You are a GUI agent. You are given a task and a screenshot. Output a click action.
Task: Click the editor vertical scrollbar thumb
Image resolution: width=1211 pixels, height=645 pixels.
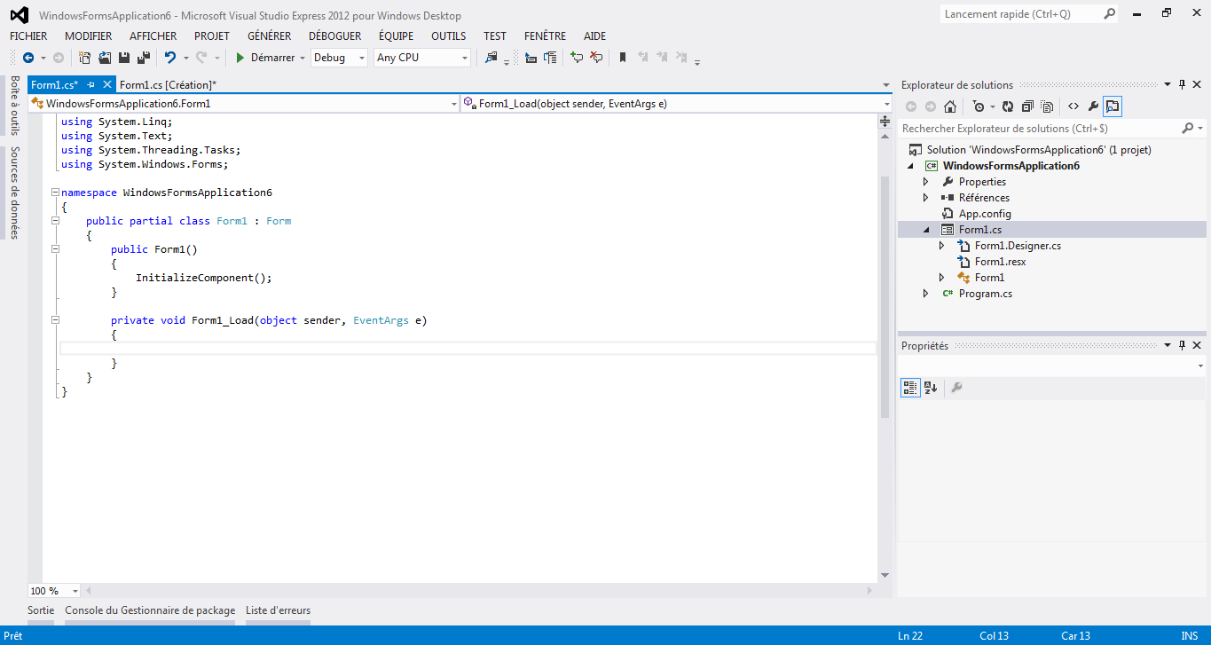pos(885,296)
